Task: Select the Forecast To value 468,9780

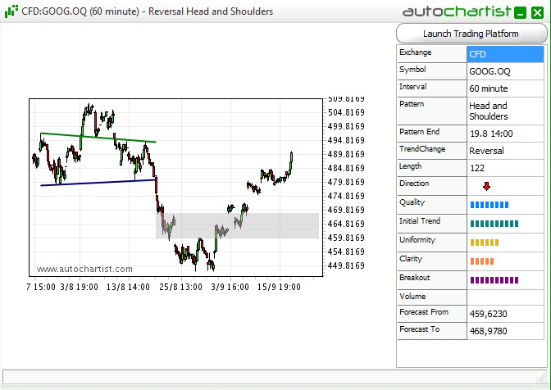Action: [504, 329]
